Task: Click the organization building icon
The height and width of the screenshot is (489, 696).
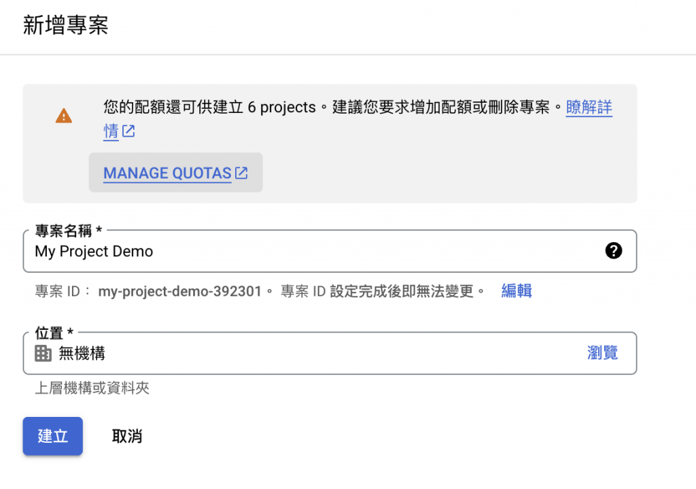Action: point(43,353)
